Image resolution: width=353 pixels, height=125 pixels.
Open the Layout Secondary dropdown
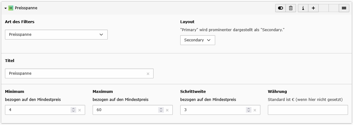coord(198,40)
